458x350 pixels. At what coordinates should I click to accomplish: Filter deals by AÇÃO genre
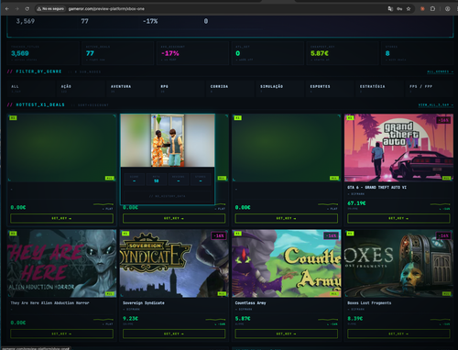click(81, 89)
